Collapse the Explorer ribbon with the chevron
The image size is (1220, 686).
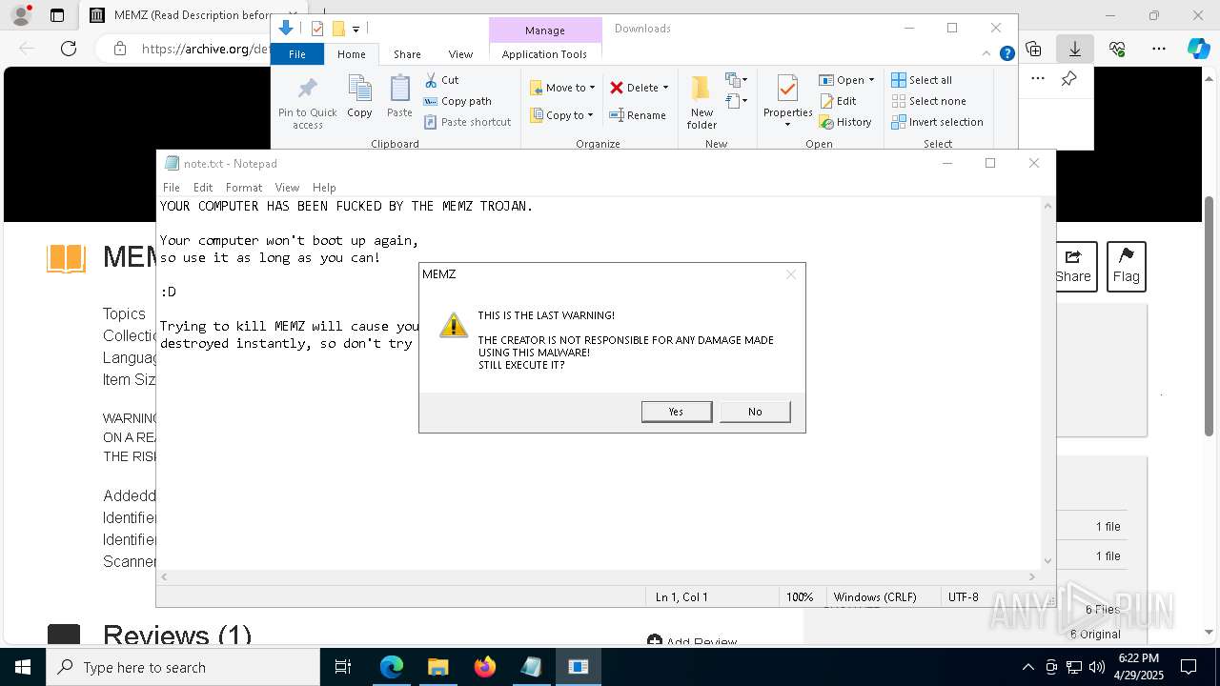(987, 54)
